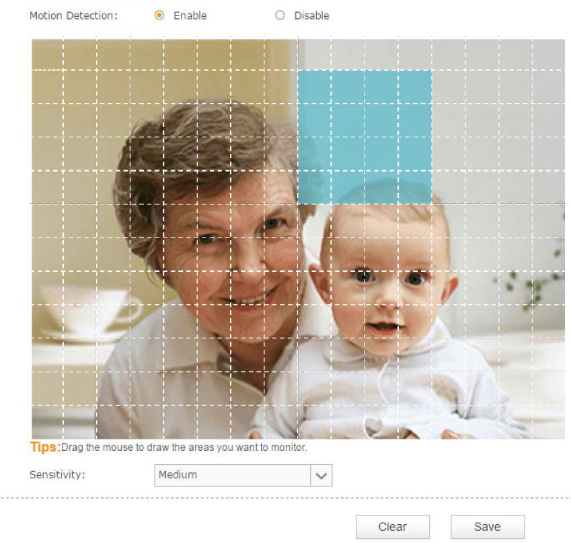Select the grid cell over the baby's mouth

381,322
